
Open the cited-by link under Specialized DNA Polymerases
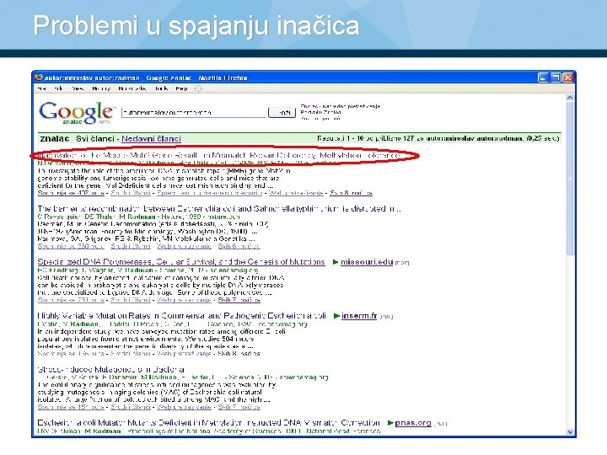click(x=71, y=300)
